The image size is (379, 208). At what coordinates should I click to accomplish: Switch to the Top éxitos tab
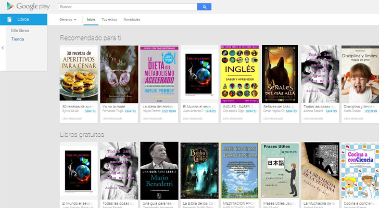[109, 20]
